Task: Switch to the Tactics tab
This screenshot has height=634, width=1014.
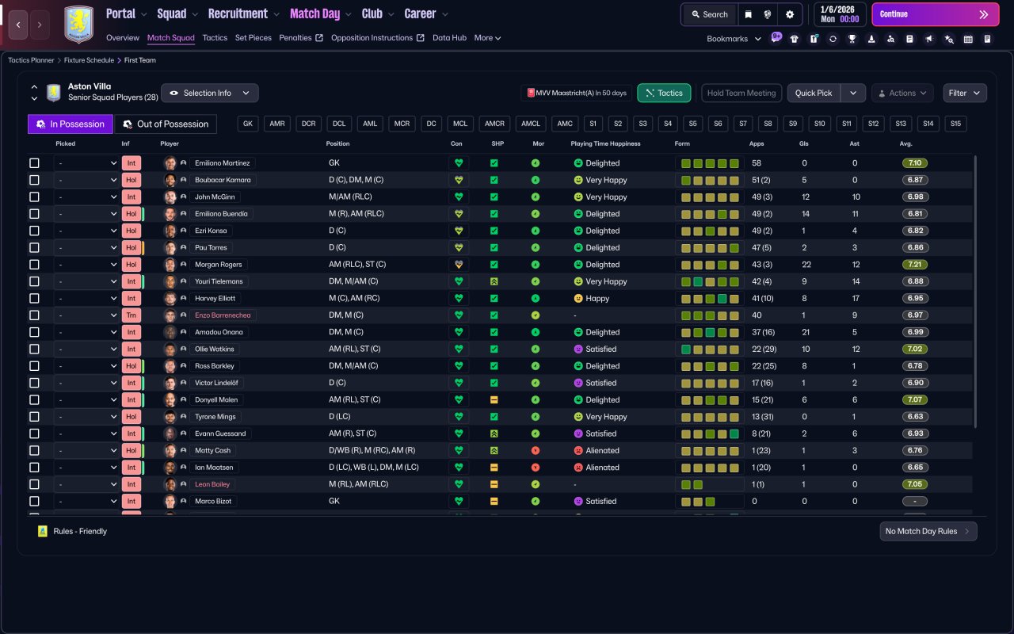Action: tap(215, 37)
